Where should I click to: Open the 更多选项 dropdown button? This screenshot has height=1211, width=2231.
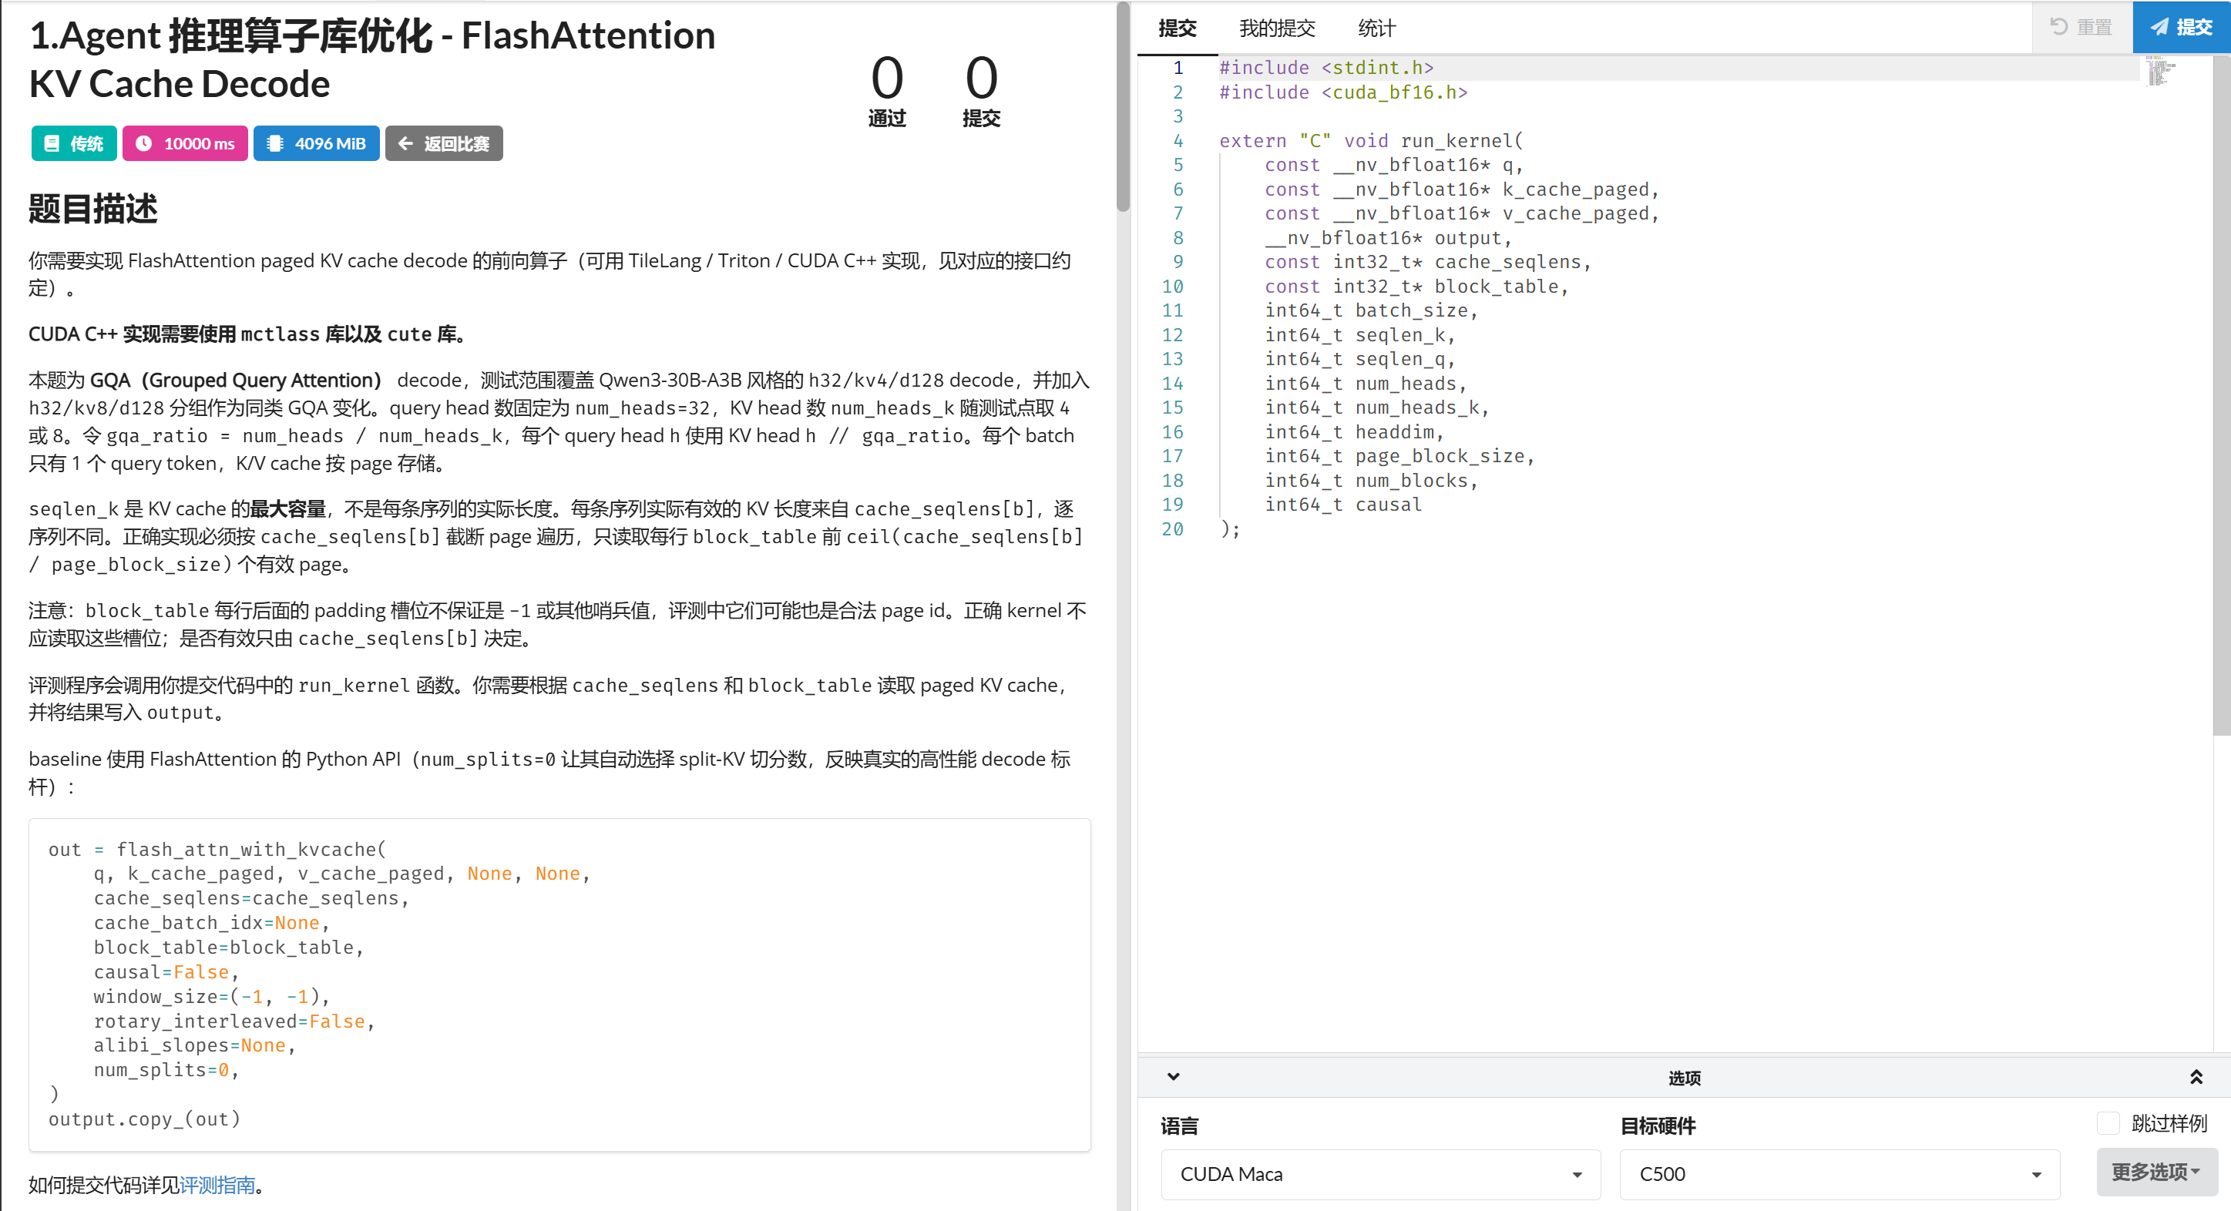2156,1172
